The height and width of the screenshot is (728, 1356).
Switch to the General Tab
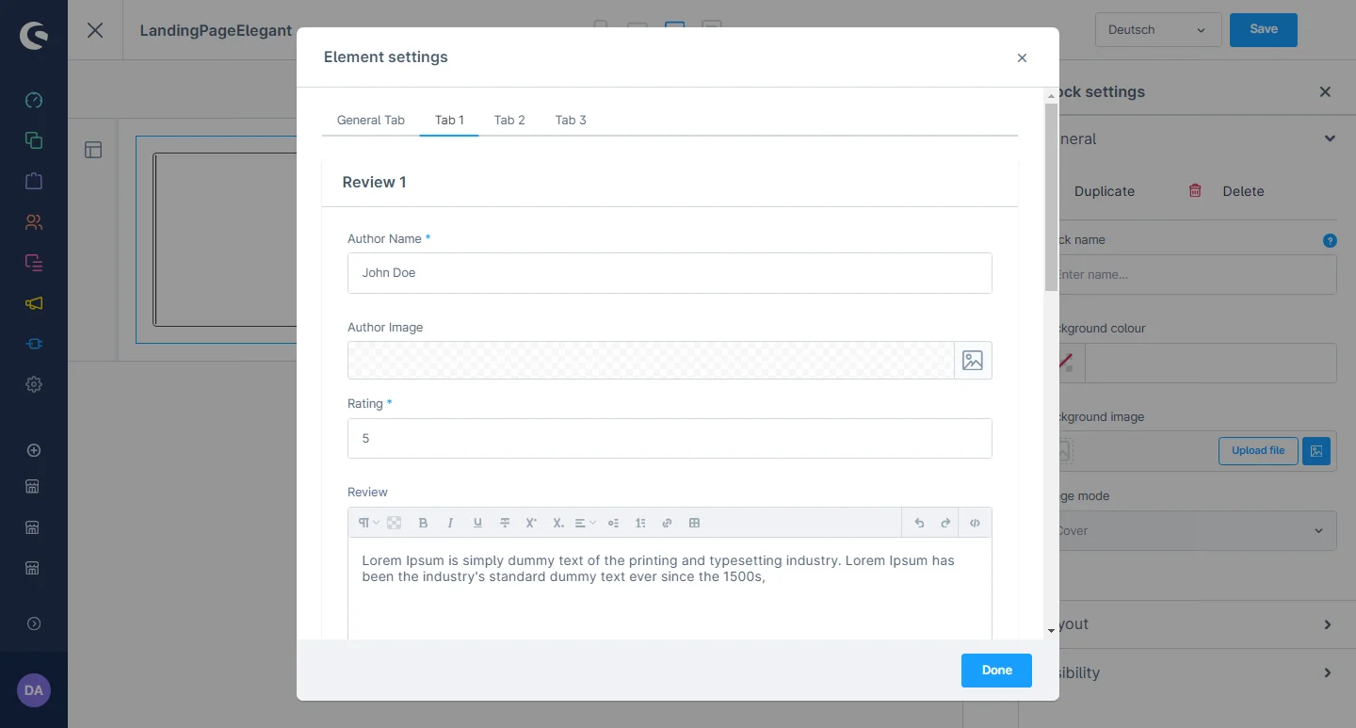click(371, 120)
